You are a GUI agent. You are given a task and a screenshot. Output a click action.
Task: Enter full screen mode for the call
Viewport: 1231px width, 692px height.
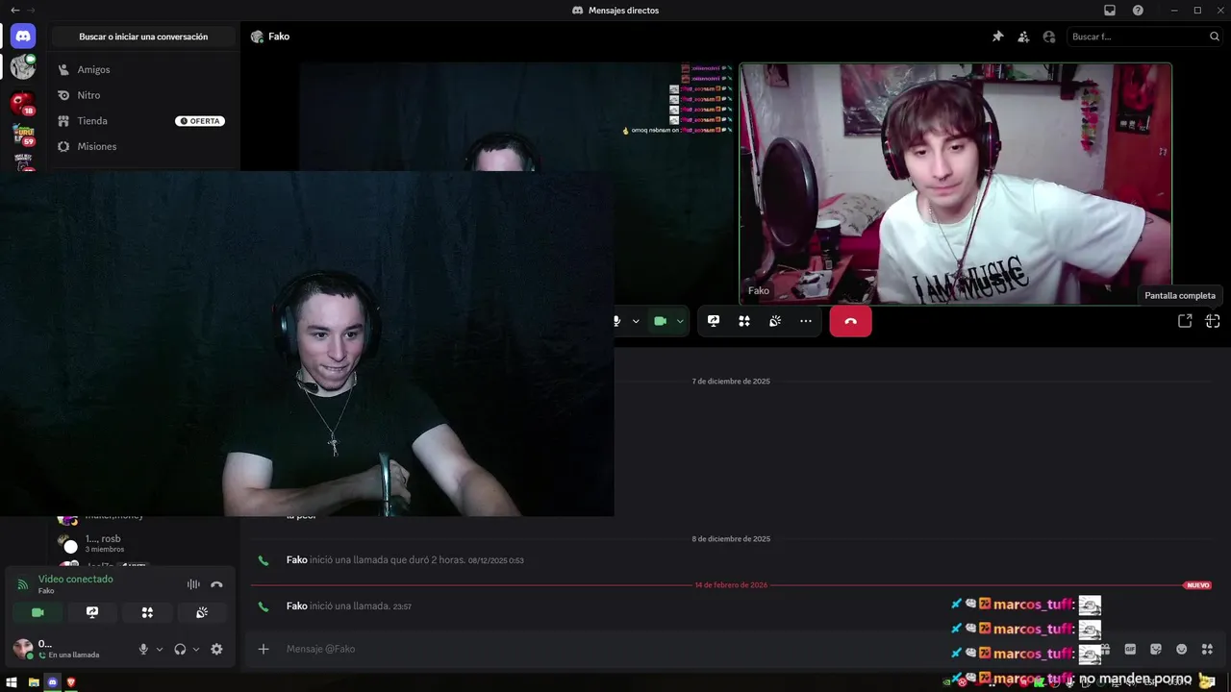click(1213, 321)
